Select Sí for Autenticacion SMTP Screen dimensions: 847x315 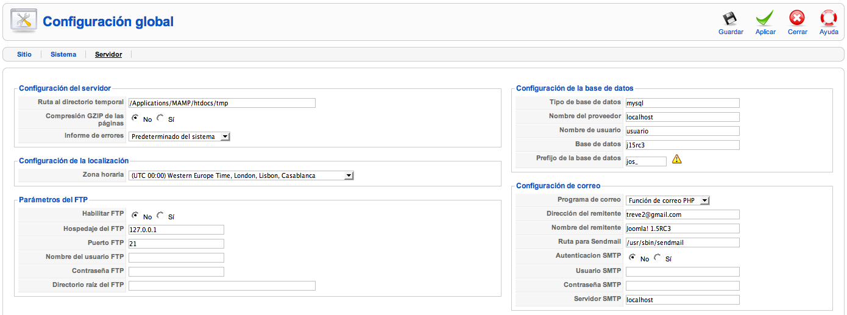657,258
